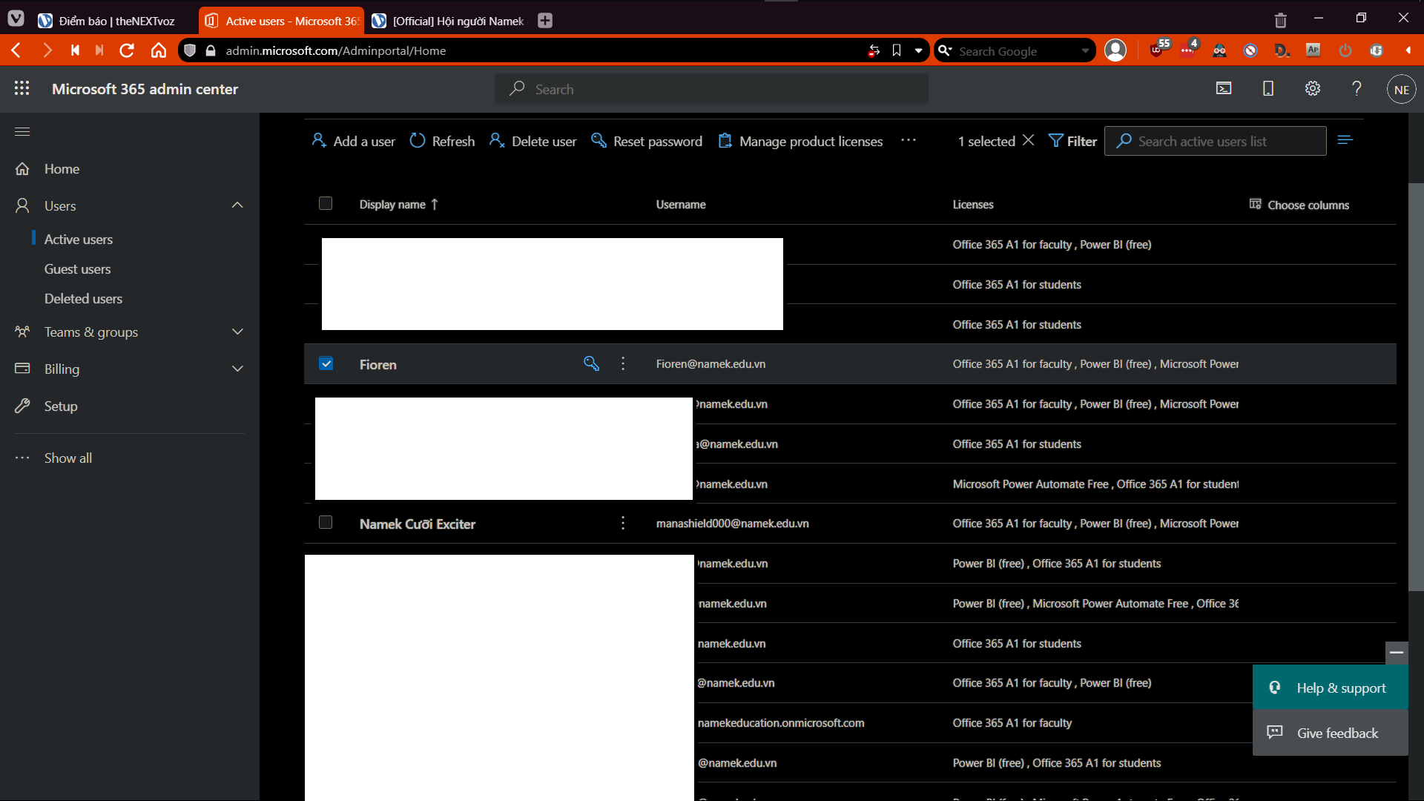This screenshot has width=1424, height=801.
Task: Click the Search Google field
Action: [1013, 50]
